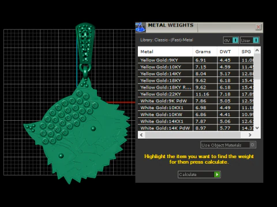
Task: Toggle Use Object Materials option
Action: point(228,145)
